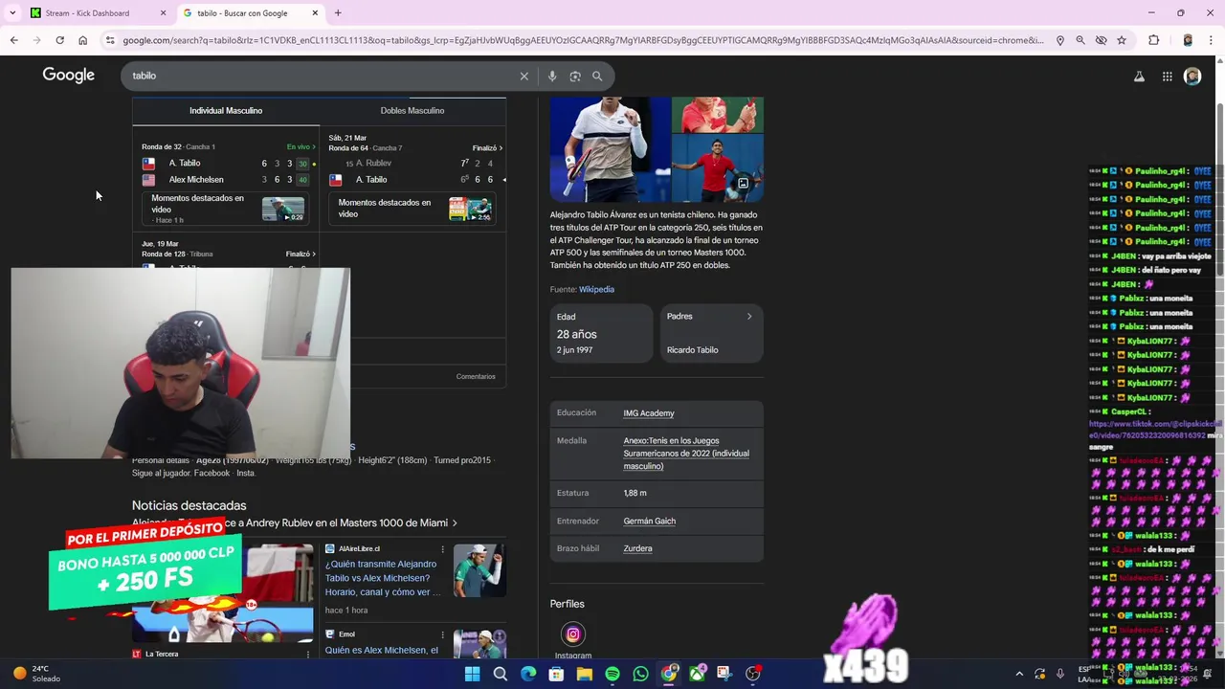Open the Zurdera link
The height and width of the screenshot is (689, 1225).
tap(637, 548)
